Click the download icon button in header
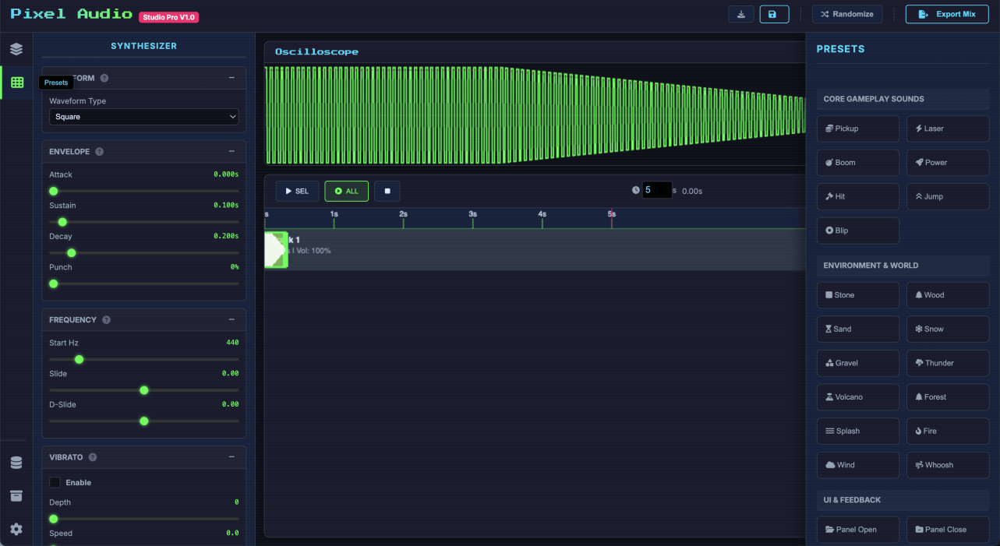The width and height of the screenshot is (1000, 546). click(741, 14)
